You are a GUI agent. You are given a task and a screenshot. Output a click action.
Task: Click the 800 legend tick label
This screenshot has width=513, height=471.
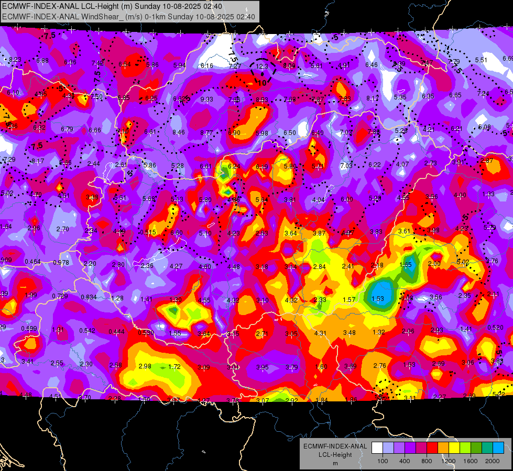tap(427, 461)
